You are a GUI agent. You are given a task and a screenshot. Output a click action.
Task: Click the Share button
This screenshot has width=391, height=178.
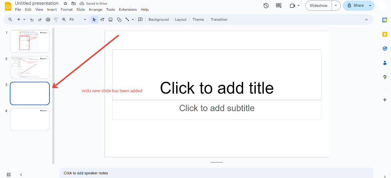pos(355,5)
